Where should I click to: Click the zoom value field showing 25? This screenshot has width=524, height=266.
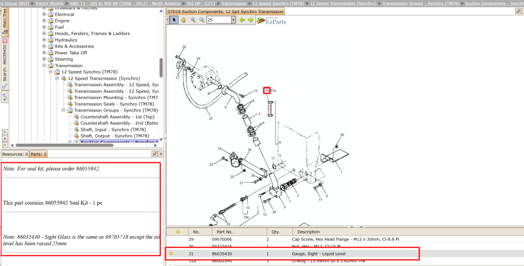click(x=219, y=20)
